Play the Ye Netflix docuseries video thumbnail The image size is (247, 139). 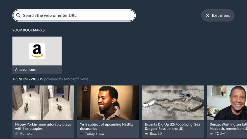pyautogui.click(x=108, y=103)
